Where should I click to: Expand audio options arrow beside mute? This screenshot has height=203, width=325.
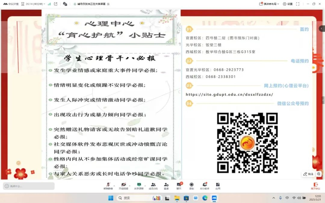pyautogui.click(x=114, y=186)
